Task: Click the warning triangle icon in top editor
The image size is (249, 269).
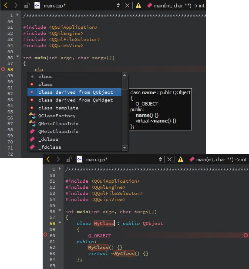Action: coord(138,6)
